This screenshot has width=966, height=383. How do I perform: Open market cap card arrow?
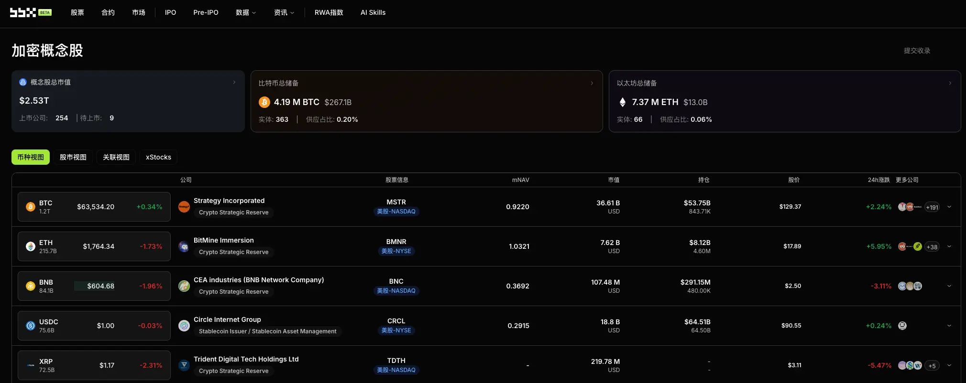click(x=234, y=82)
